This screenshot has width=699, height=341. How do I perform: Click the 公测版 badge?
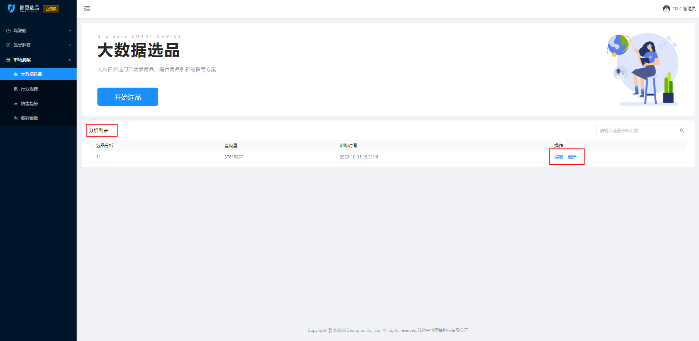(51, 9)
